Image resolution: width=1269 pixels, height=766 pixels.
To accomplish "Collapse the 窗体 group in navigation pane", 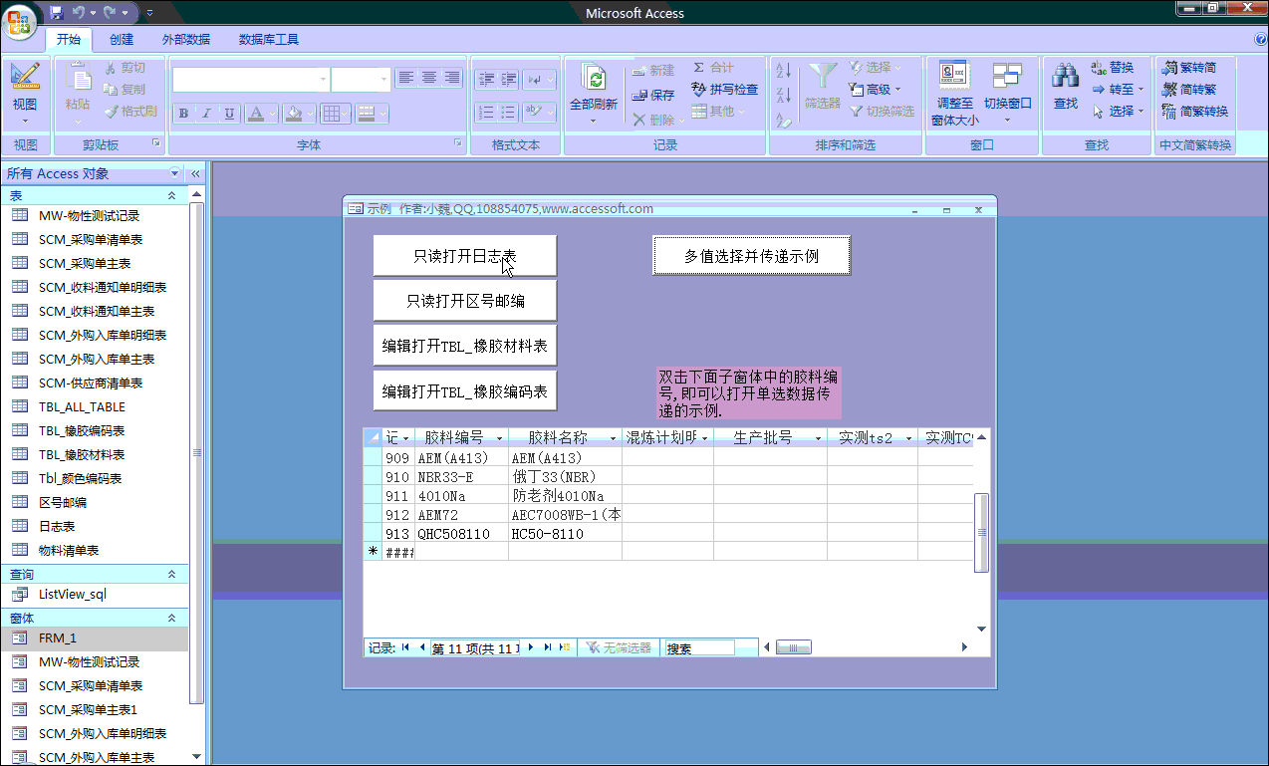I will coord(171,618).
